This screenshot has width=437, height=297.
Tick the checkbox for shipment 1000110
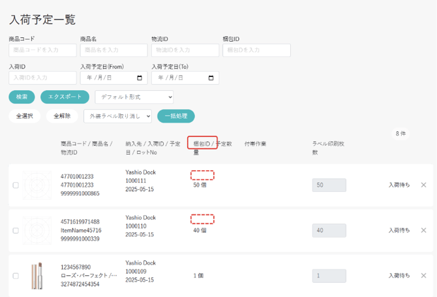click(16, 230)
